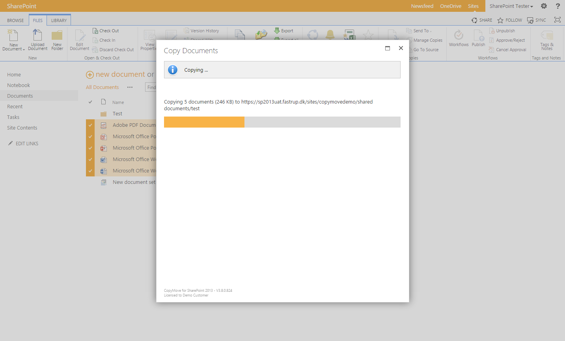Click the SYNC button

pos(537,20)
